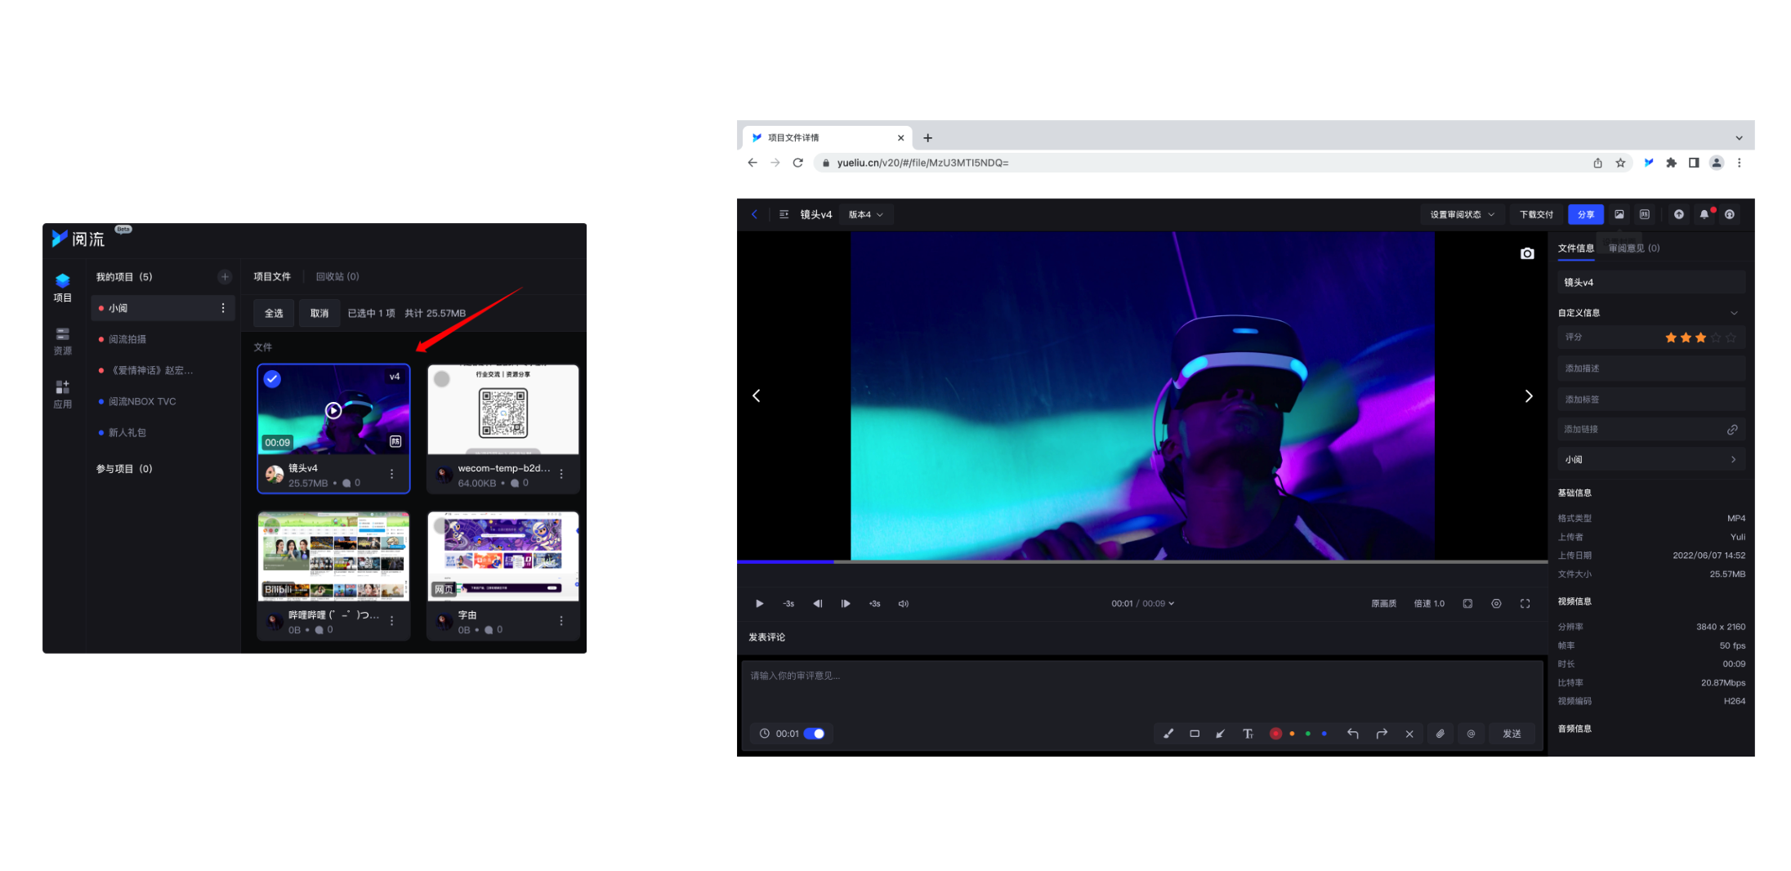
Task: Open more options for 小阅 project
Action: [x=223, y=308]
